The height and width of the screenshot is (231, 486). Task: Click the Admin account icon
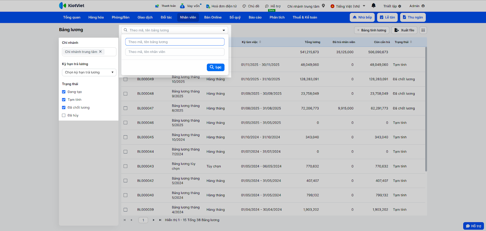[423, 6]
